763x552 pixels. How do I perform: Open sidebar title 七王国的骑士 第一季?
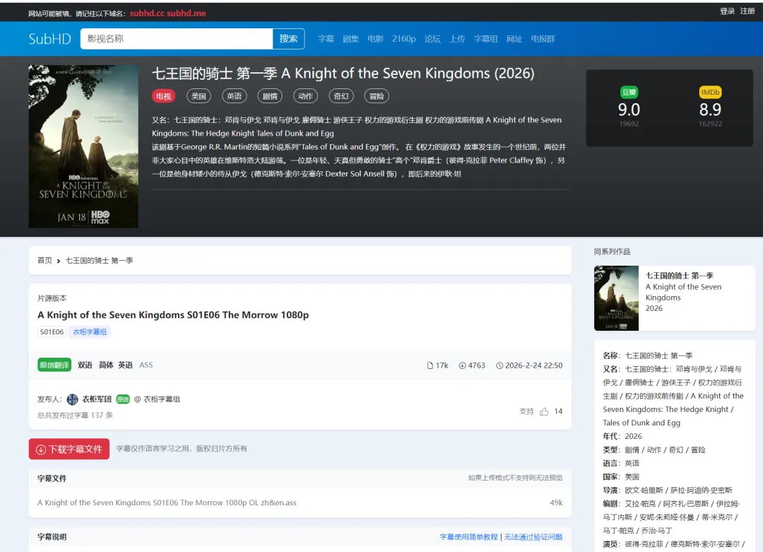click(x=680, y=276)
